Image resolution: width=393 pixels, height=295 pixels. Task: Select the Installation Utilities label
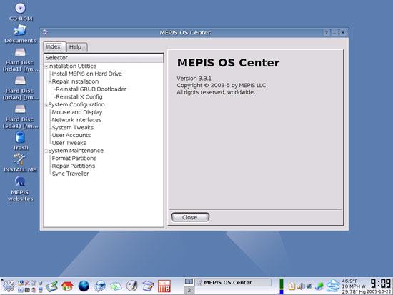tap(72, 66)
